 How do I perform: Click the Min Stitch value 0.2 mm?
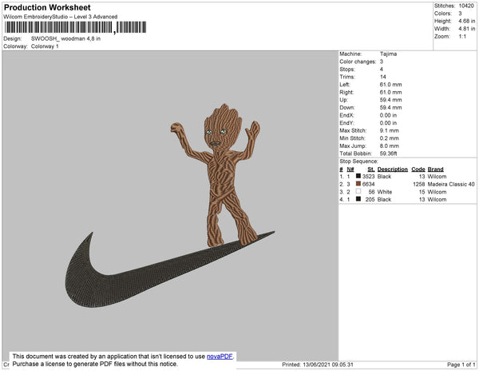pyautogui.click(x=390, y=138)
